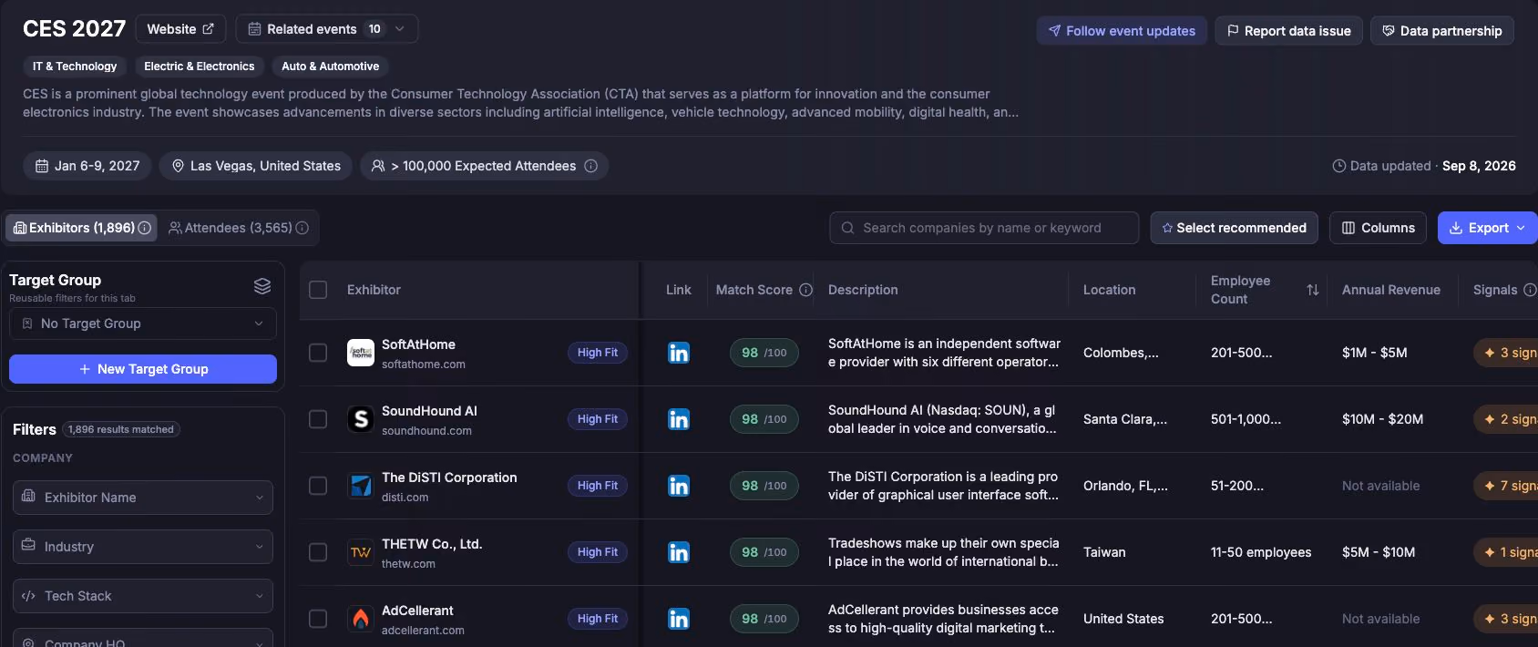Click Auto & Automotive category tag
Screen dimensions: 1538x647
click(330, 67)
